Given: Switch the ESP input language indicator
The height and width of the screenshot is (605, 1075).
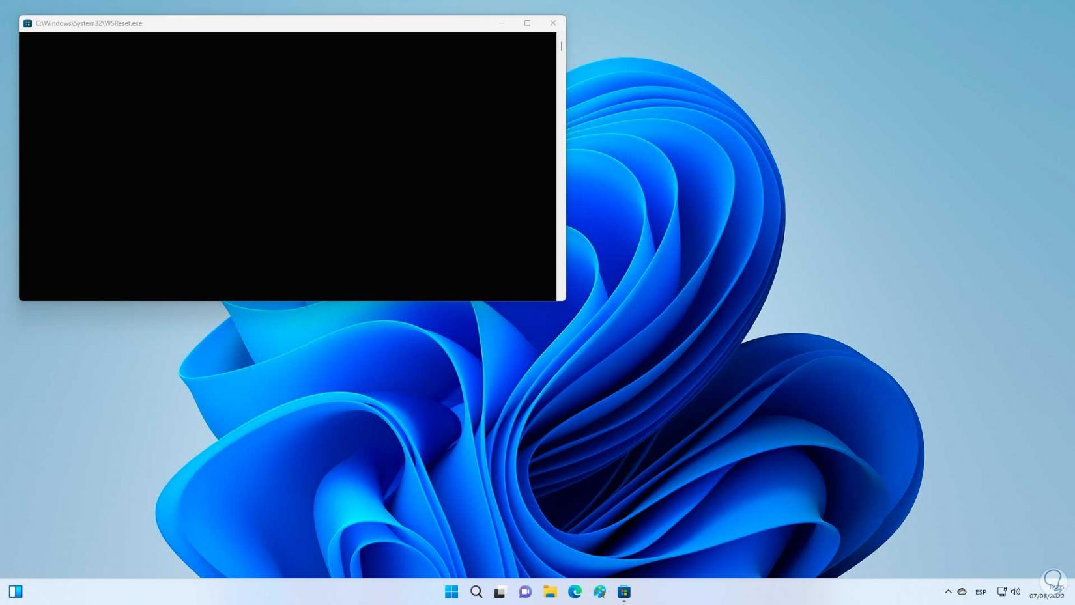Looking at the screenshot, I should click(981, 592).
